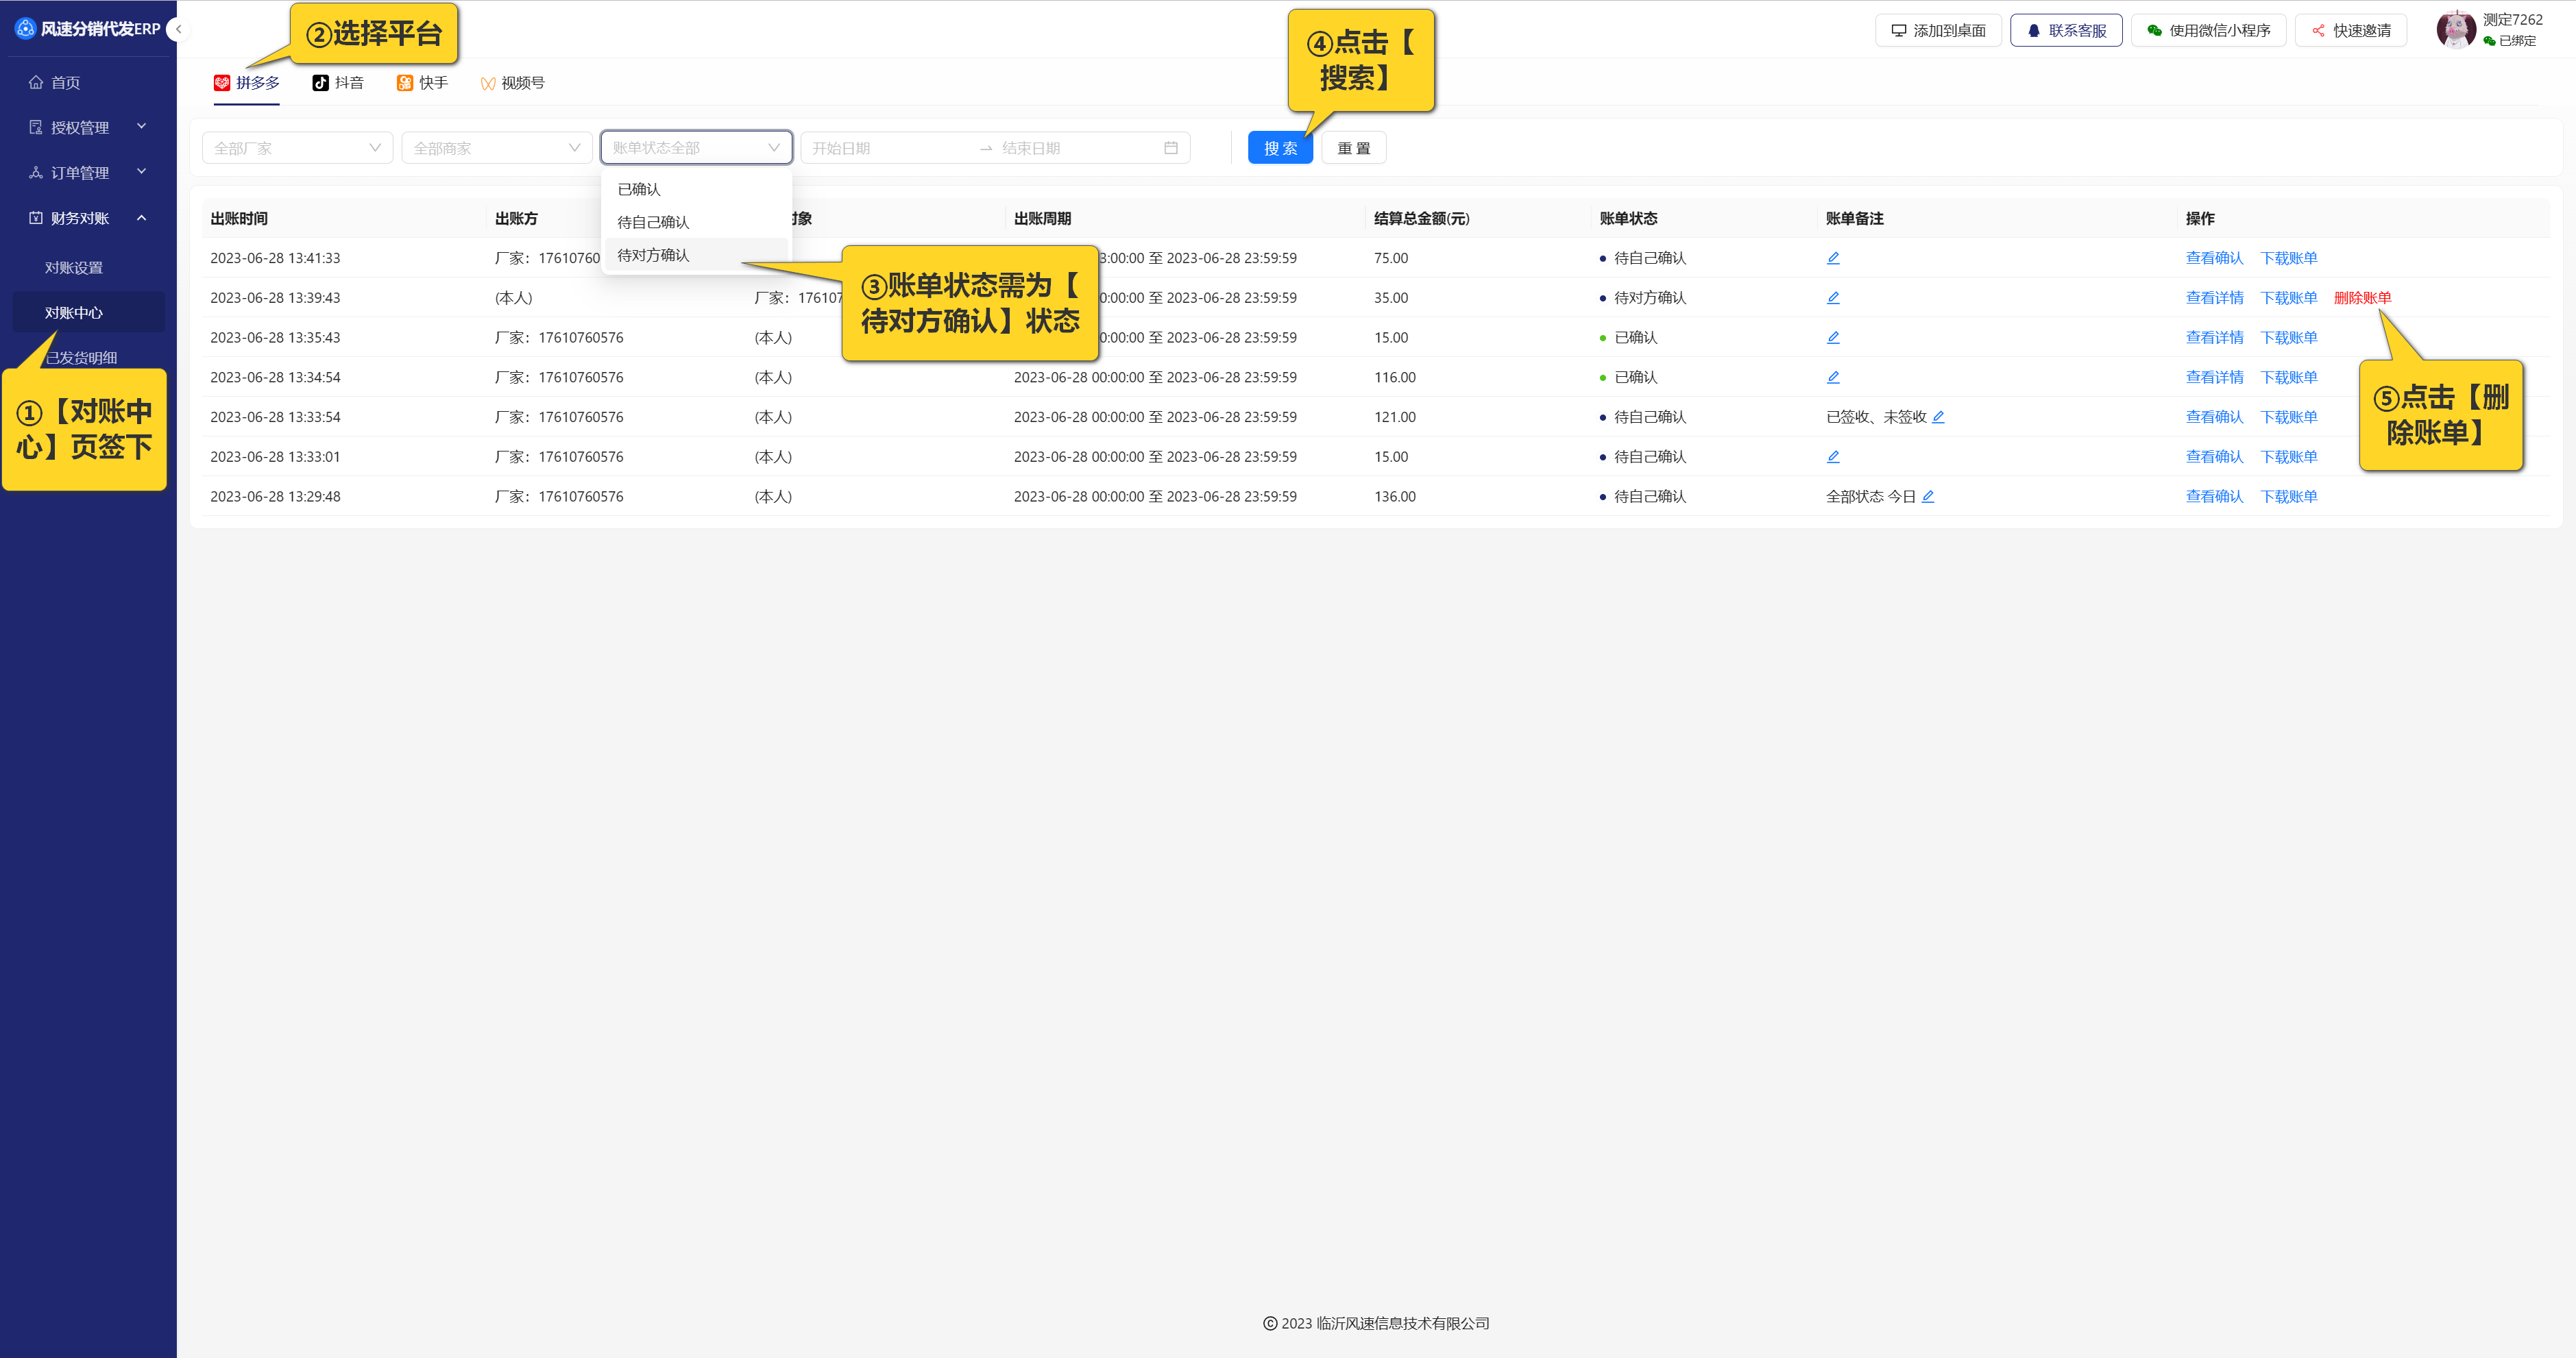Image resolution: width=2576 pixels, height=1358 pixels.
Task: Open the 全部商家 dropdown
Action: click(496, 148)
